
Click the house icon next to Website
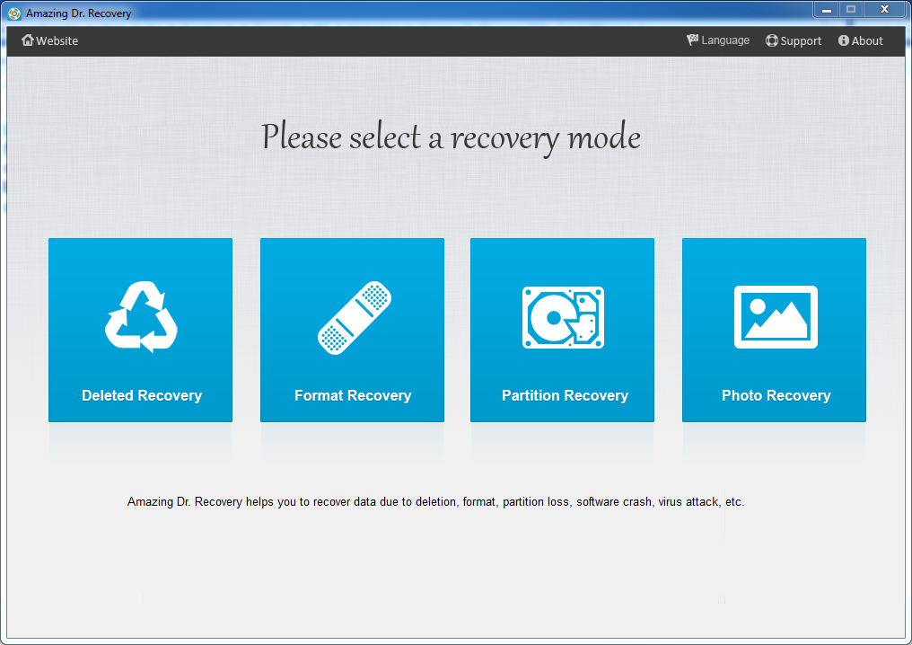(x=27, y=40)
